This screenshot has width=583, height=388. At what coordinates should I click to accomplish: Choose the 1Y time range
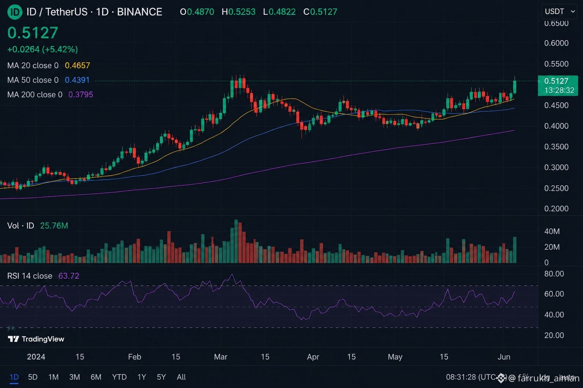[x=142, y=377]
